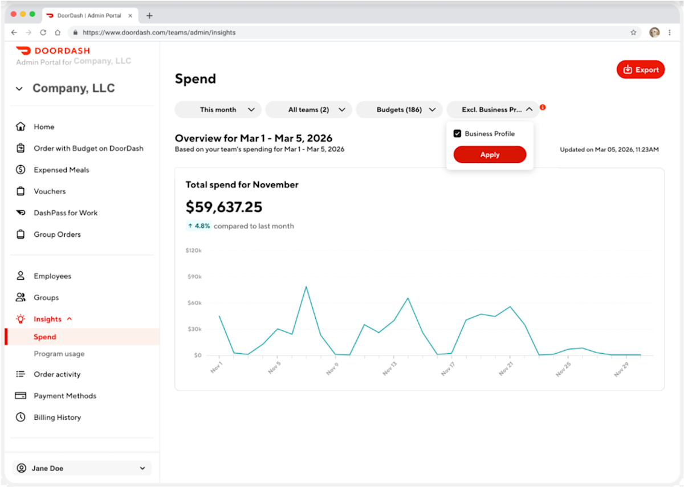Click the Updated on Mar 05, 2026 timestamp

(609, 150)
